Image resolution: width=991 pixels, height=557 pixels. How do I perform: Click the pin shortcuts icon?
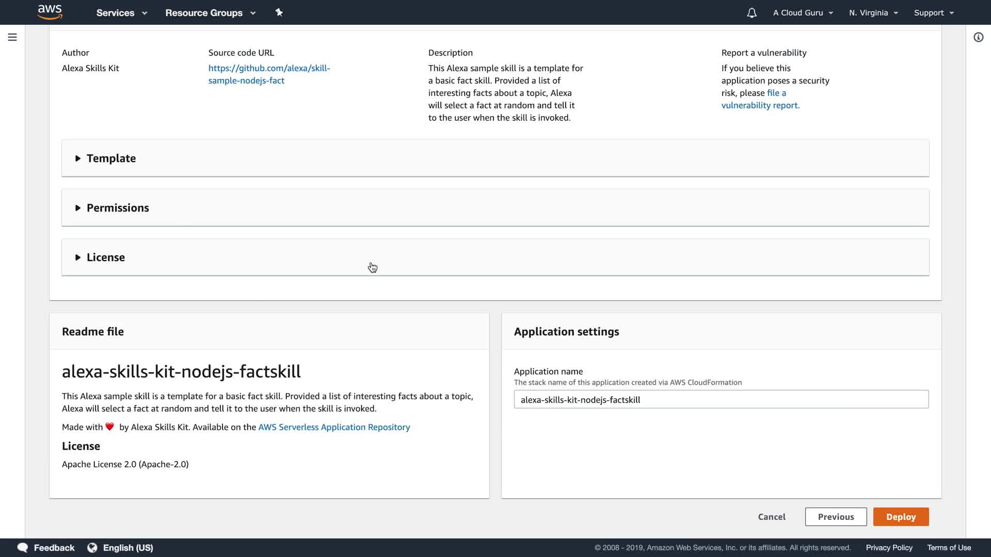(x=279, y=12)
